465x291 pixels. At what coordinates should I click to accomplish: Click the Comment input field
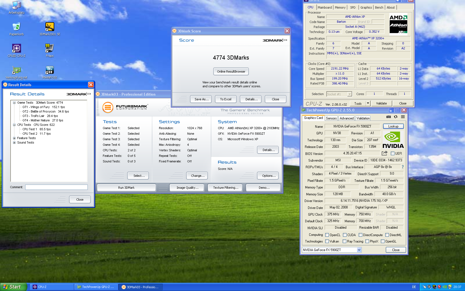[x=56, y=187]
